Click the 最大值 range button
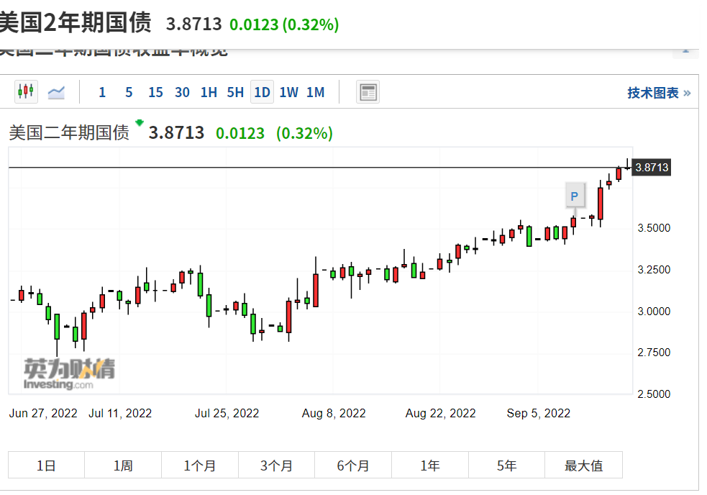The width and height of the screenshot is (707, 495). pos(583,466)
